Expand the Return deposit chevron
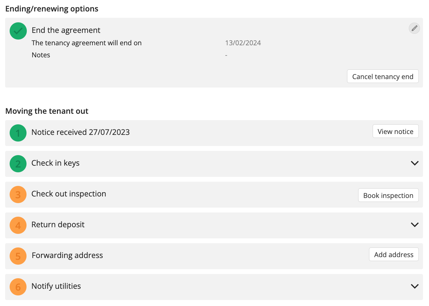The width and height of the screenshot is (429, 306). coord(415,225)
